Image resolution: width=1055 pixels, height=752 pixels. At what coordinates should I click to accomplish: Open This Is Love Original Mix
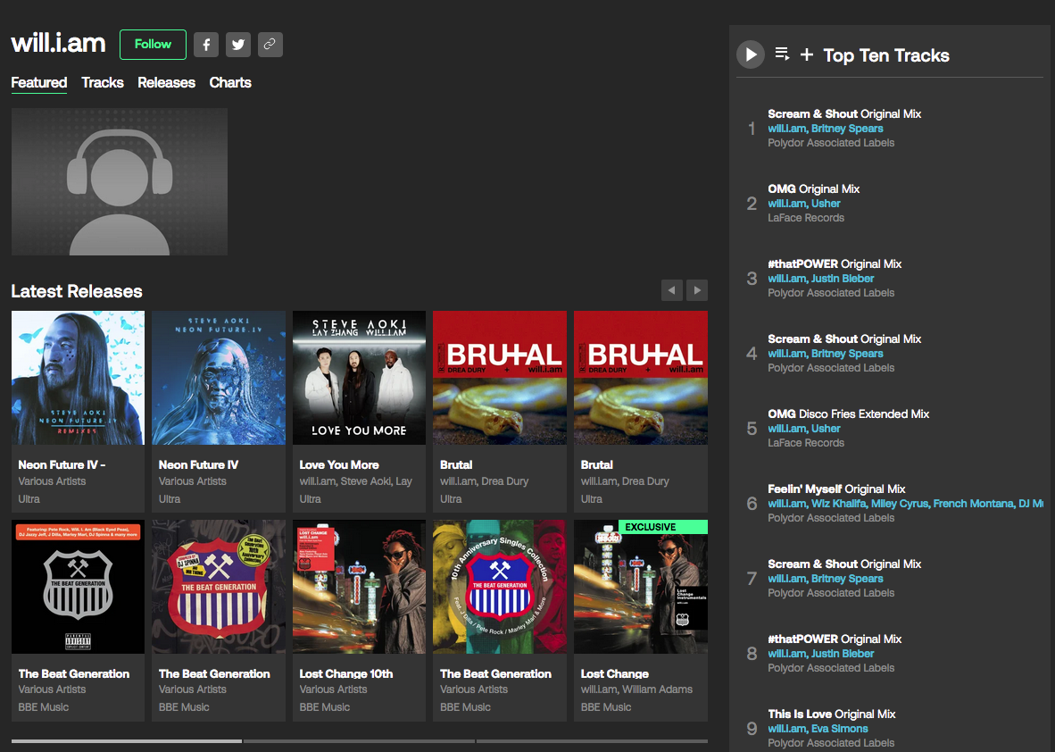coord(832,714)
